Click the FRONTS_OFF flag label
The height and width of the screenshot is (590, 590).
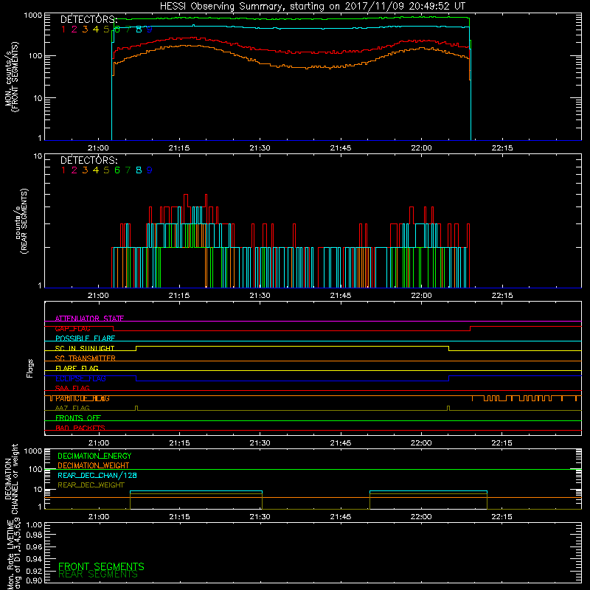(78, 418)
